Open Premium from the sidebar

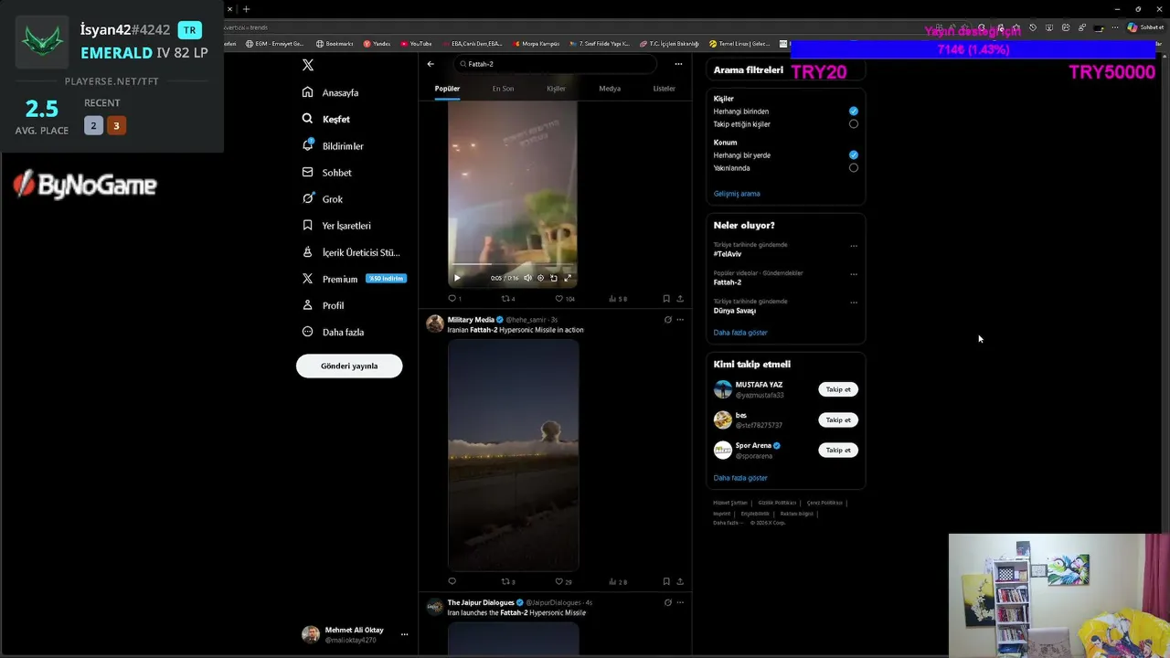(354, 279)
